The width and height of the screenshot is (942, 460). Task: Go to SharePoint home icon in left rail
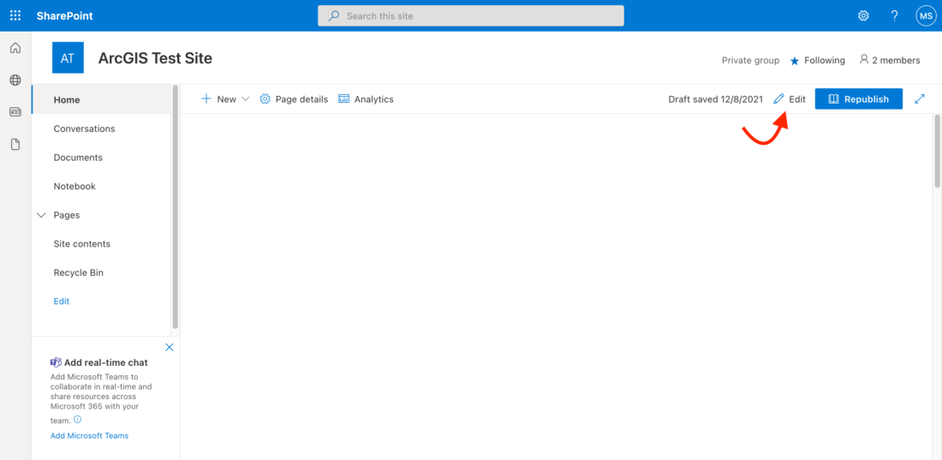(15, 48)
